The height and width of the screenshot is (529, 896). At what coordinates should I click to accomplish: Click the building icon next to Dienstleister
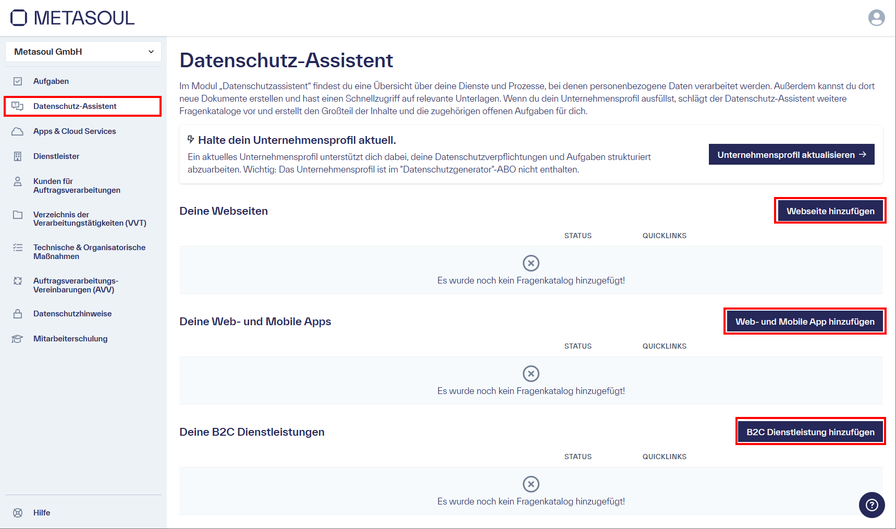pos(17,156)
